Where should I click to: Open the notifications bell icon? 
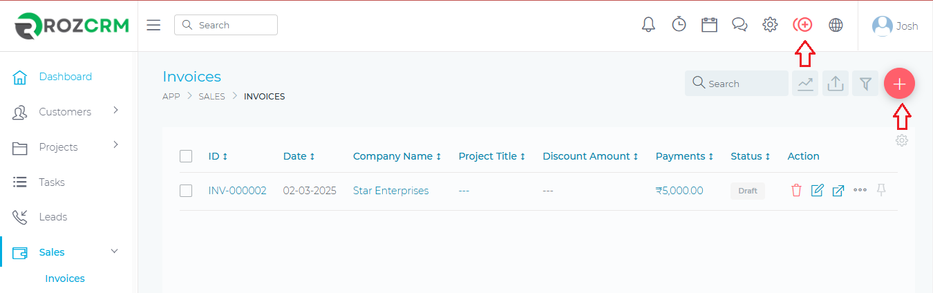(x=648, y=25)
